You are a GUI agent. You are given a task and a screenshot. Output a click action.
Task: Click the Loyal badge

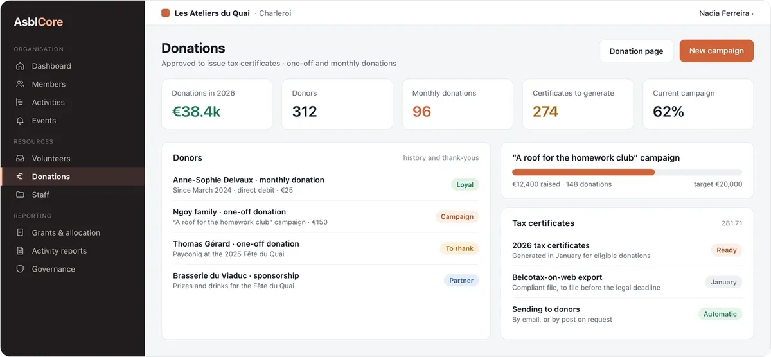465,185
